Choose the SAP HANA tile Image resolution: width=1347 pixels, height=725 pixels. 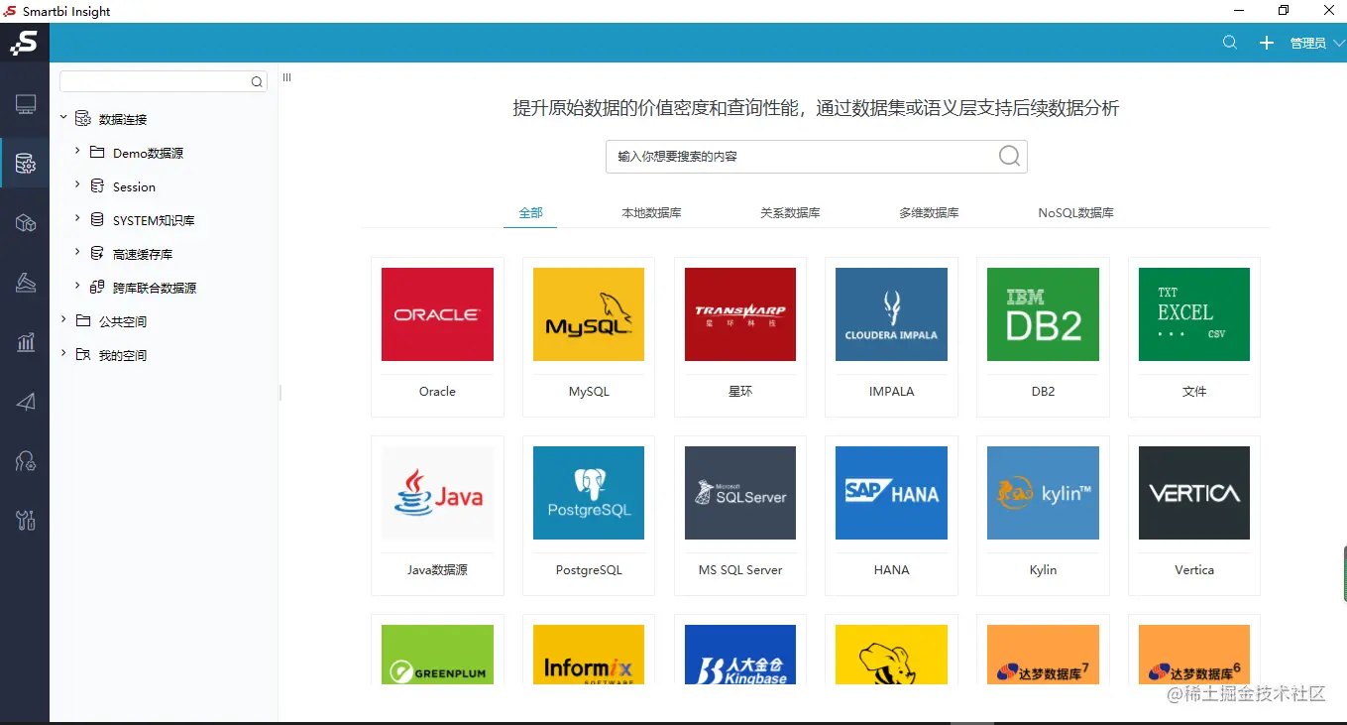pyautogui.click(x=891, y=516)
